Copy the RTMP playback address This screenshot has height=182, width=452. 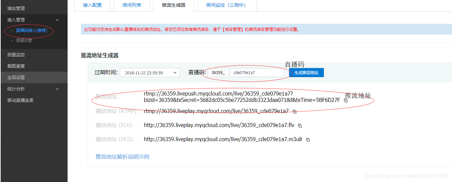(295, 112)
